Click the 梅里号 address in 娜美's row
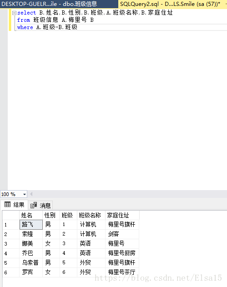 point(122,244)
